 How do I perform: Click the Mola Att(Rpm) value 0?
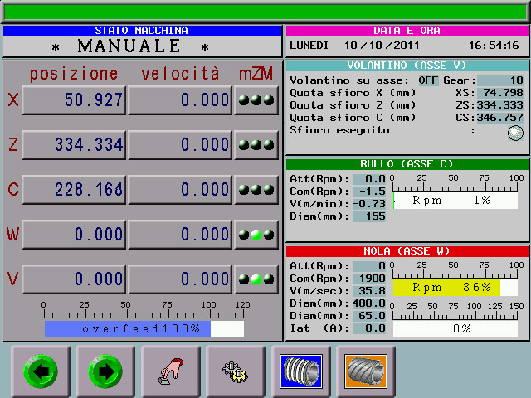pos(369,266)
